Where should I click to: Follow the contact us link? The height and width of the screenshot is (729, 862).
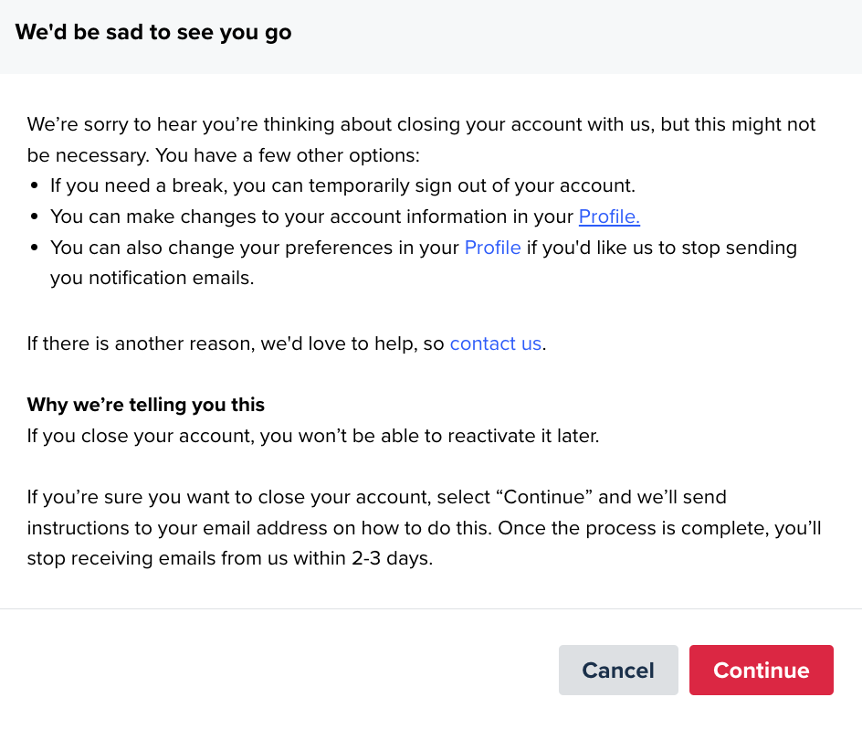[x=496, y=343]
